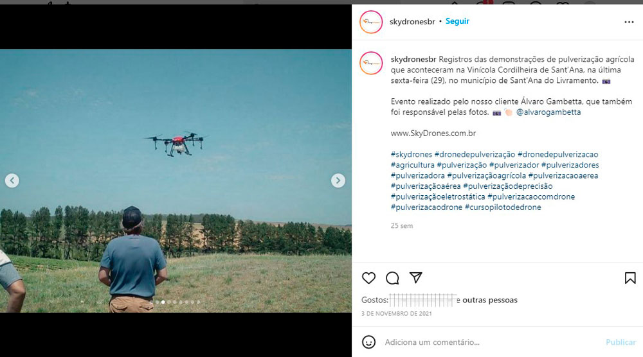Open comments with the speech bubble icon
This screenshot has height=357, width=643.
(x=392, y=278)
